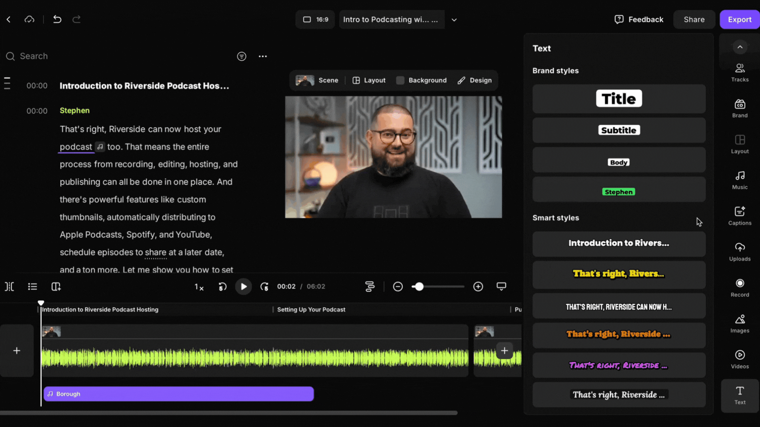Change the 1x playback speed
The height and width of the screenshot is (427, 760).
pyautogui.click(x=199, y=287)
